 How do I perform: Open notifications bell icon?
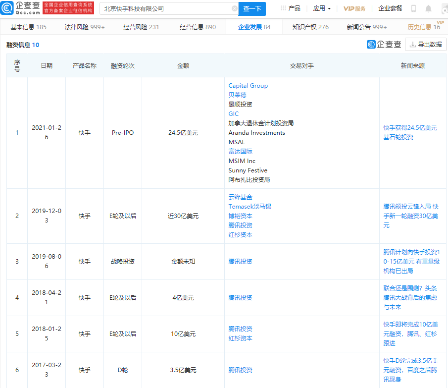[x=428, y=9]
